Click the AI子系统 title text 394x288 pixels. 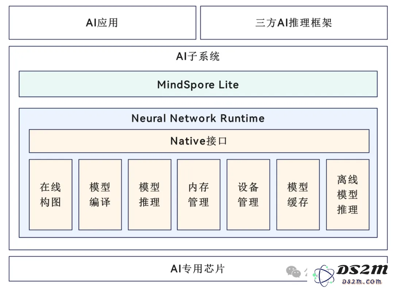coord(198,56)
